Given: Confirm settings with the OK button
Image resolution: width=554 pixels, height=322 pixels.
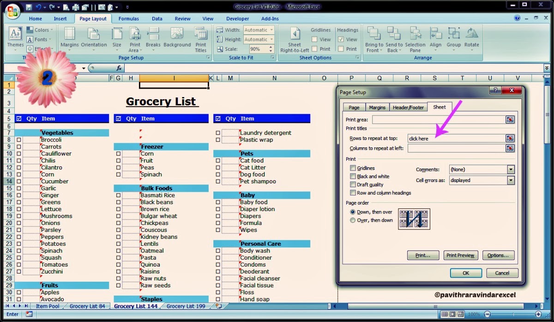Looking at the screenshot, I should (x=466, y=273).
